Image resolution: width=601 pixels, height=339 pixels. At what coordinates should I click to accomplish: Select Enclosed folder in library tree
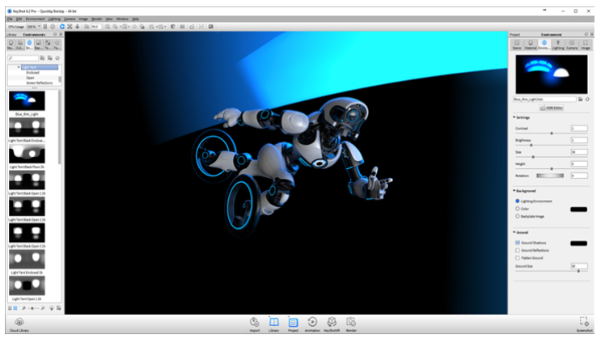click(x=32, y=73)
